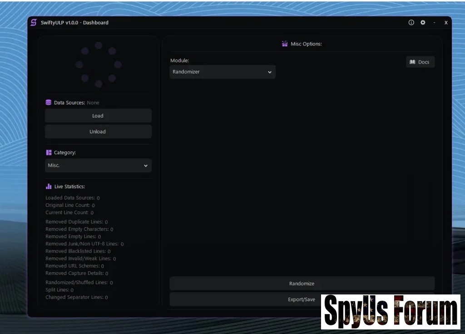Click the Loaded Data Sources statistic
The width and height of the screenshot is (465, 334).
point(72,198)
